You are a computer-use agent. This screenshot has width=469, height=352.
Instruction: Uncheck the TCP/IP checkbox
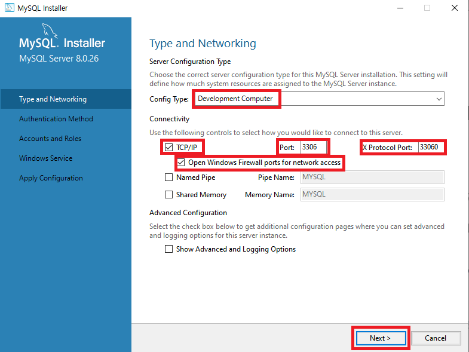[x=168, y=147]
